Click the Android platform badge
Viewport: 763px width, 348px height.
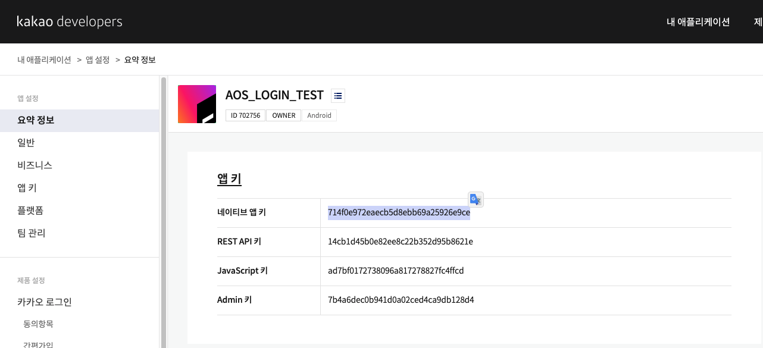(x=320, y=115)
